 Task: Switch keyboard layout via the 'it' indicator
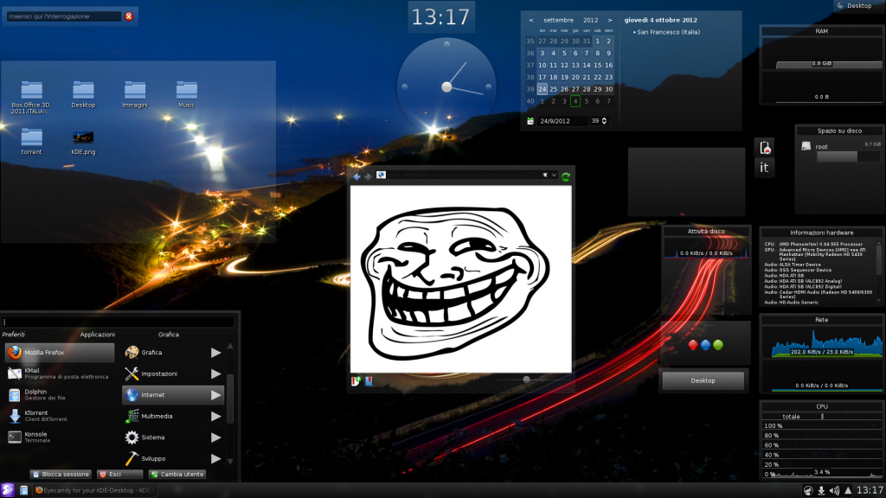click(764, 167)
